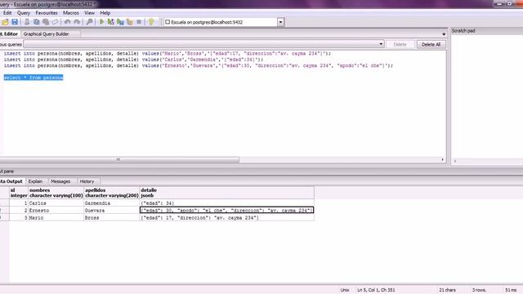Click left scroll arrow in Scratch pad

[x=454, y=162]
